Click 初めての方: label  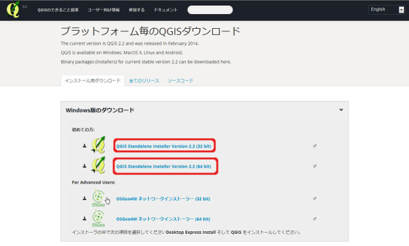click(83, 130)
